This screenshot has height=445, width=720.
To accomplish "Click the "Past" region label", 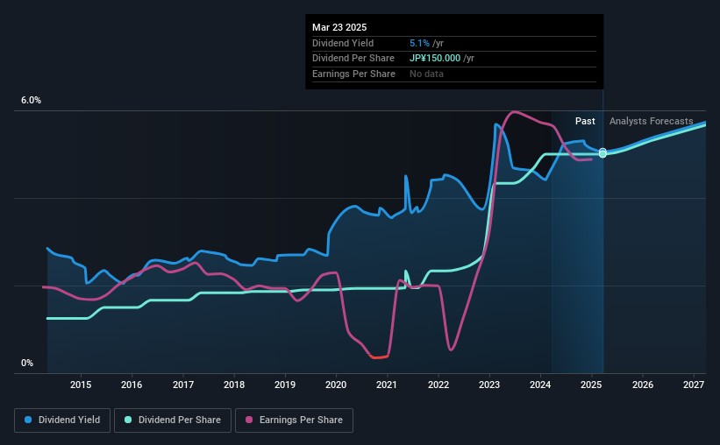I will coord(585,122).
